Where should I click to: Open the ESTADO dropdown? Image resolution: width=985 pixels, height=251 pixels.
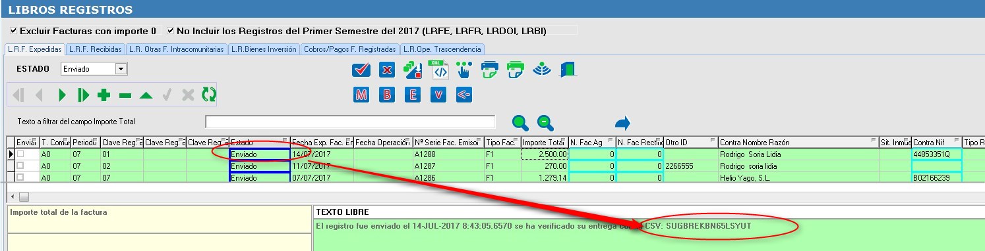(121, 69)
